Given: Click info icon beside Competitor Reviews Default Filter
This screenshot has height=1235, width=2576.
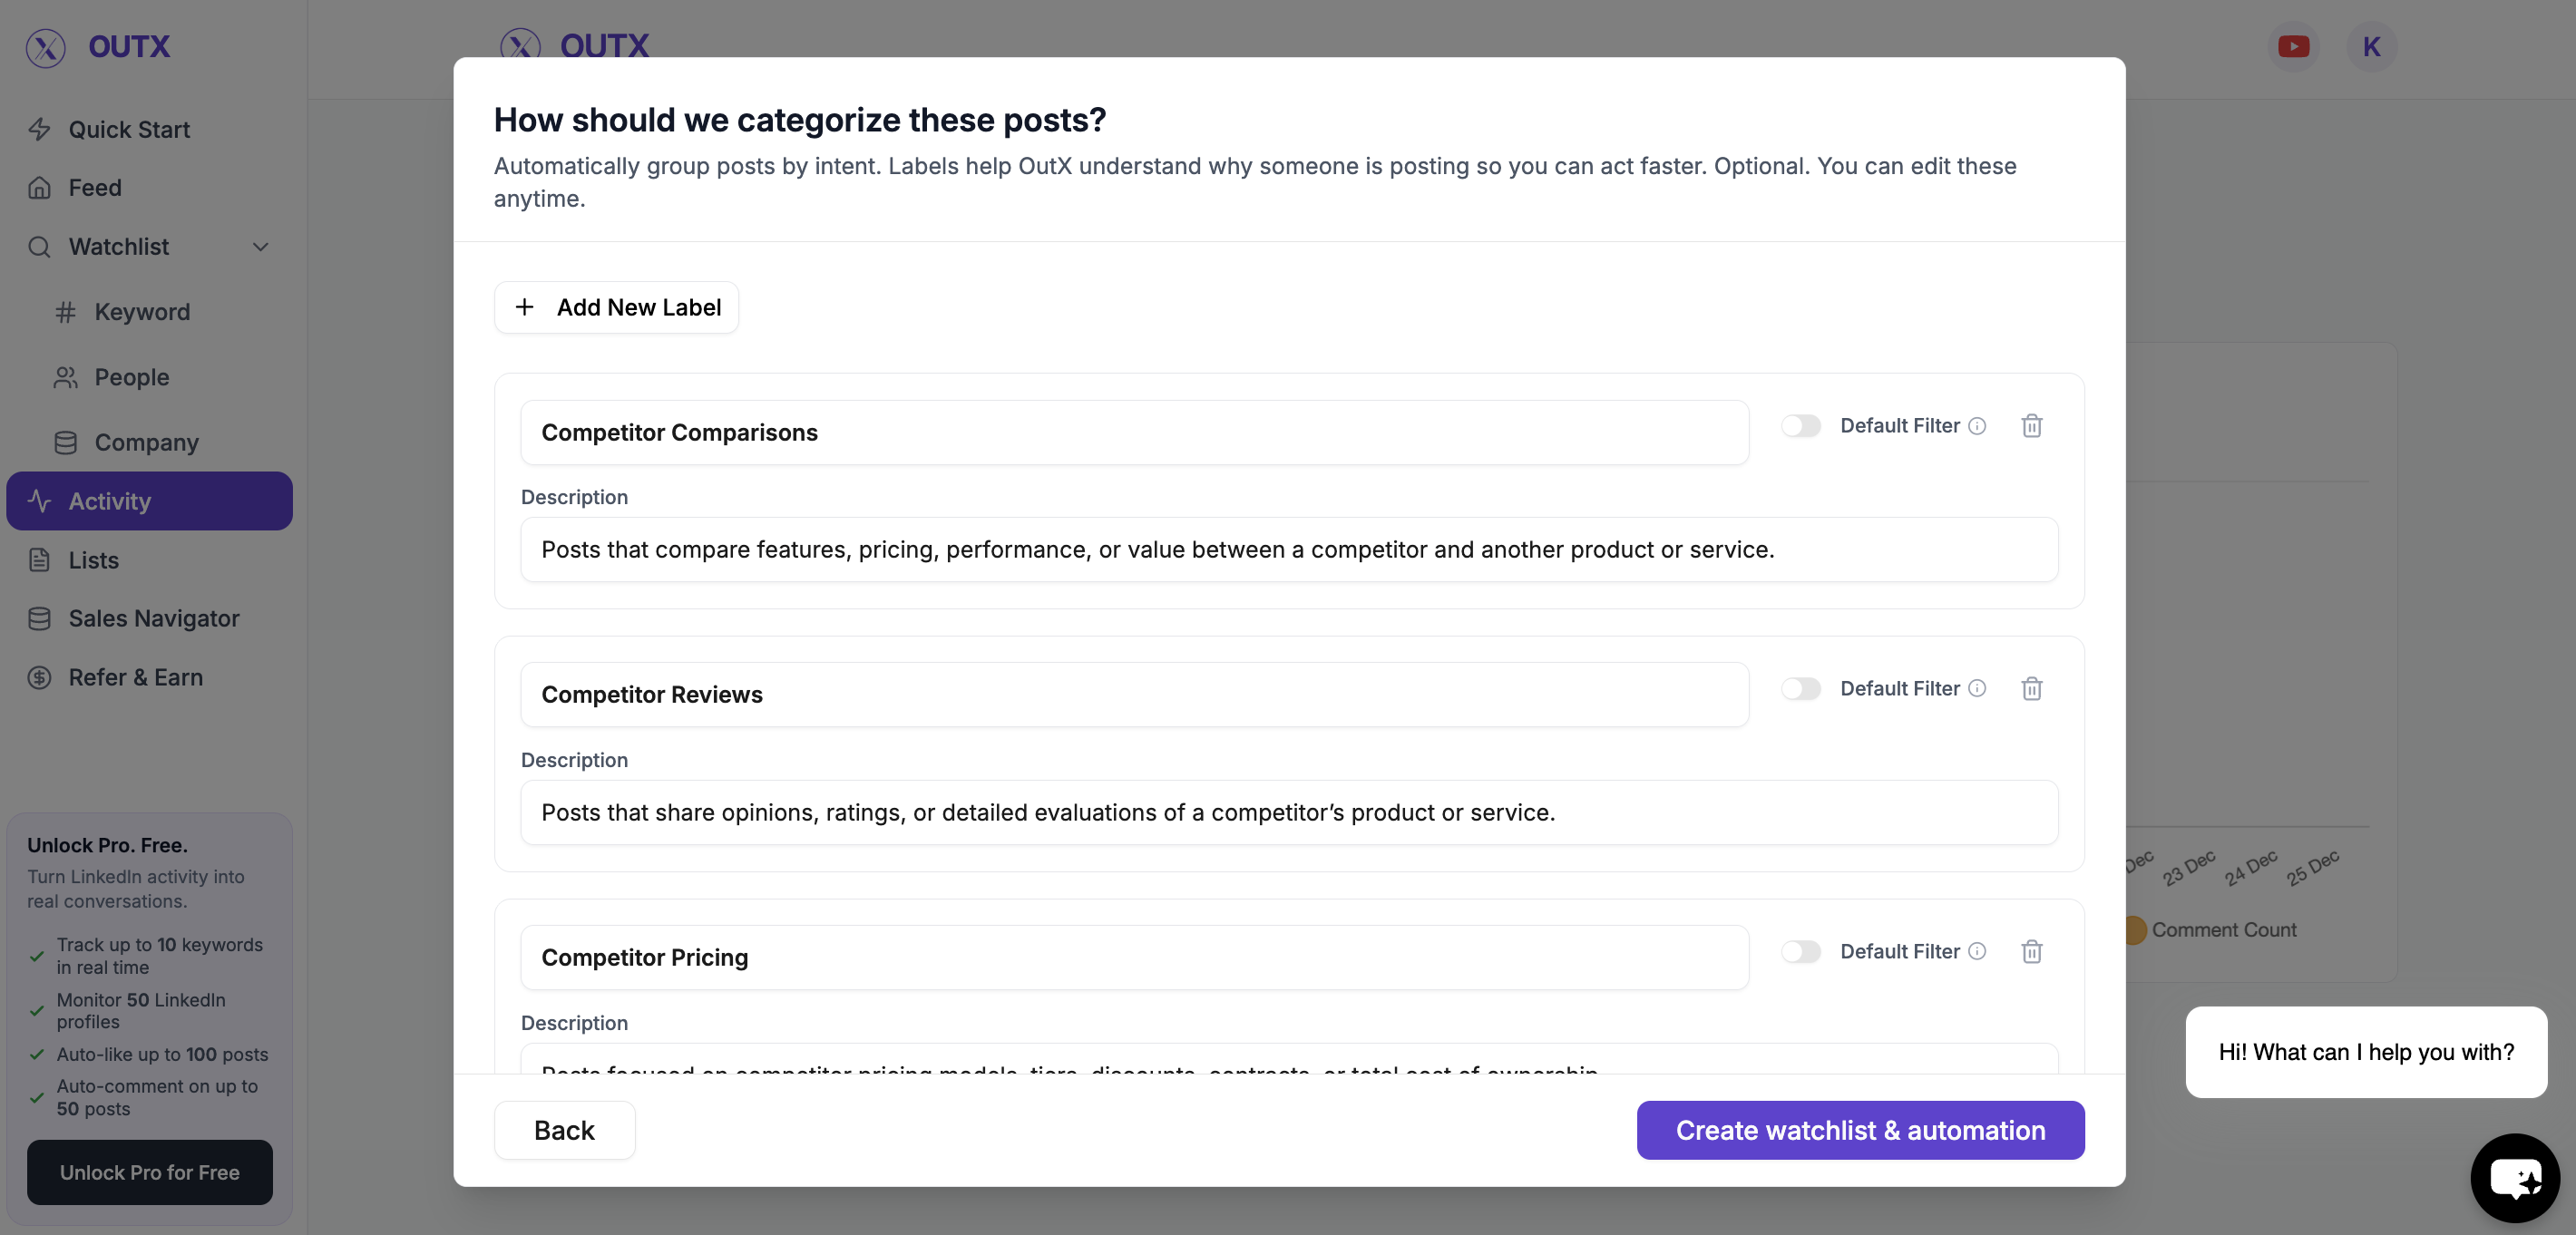Looking at the screenshot, I should pyautogui.click(x=1977, y=689).
